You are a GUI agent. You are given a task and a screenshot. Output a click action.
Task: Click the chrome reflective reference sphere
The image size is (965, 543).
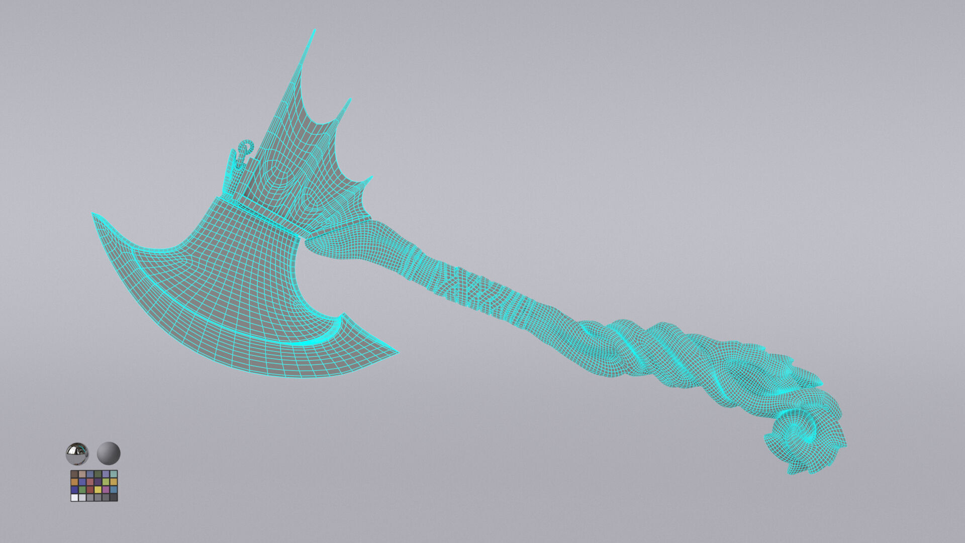pyautogui.click(x=77, y=454)
